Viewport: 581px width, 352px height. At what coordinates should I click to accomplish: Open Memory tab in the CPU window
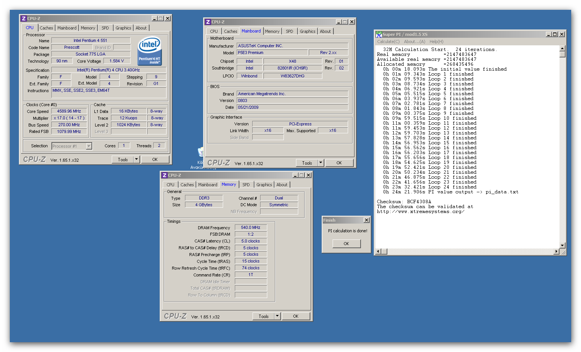tap(88, 28)
